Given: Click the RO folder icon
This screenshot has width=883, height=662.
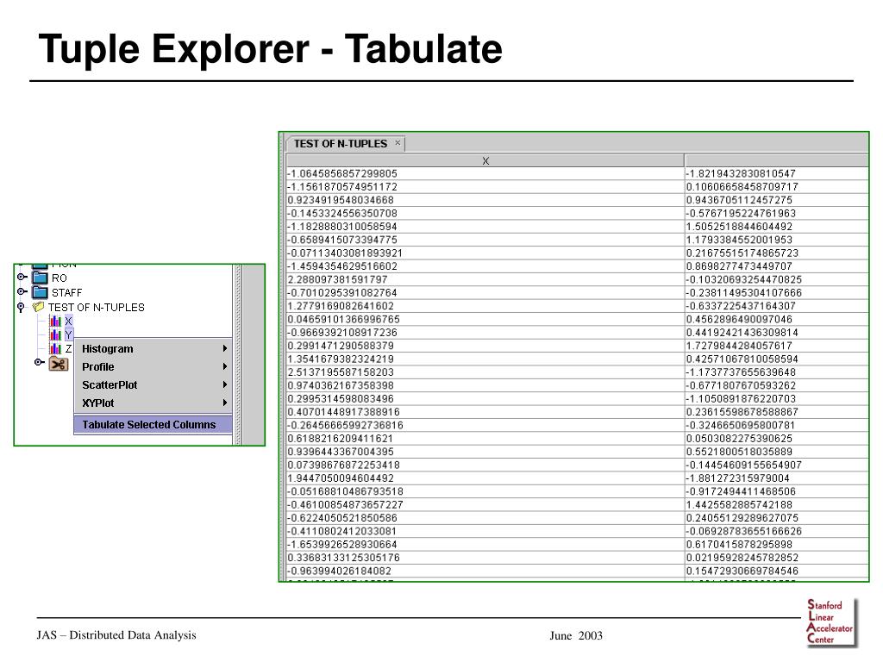Looking at the screenshot, I should 40,278.
